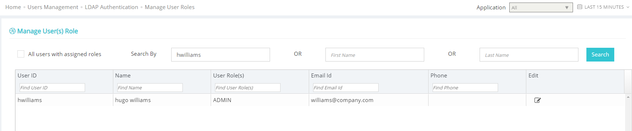Focus the hwilliams search by field
Image resolution: width=632 pixels, height=131 pixels.
220,55
